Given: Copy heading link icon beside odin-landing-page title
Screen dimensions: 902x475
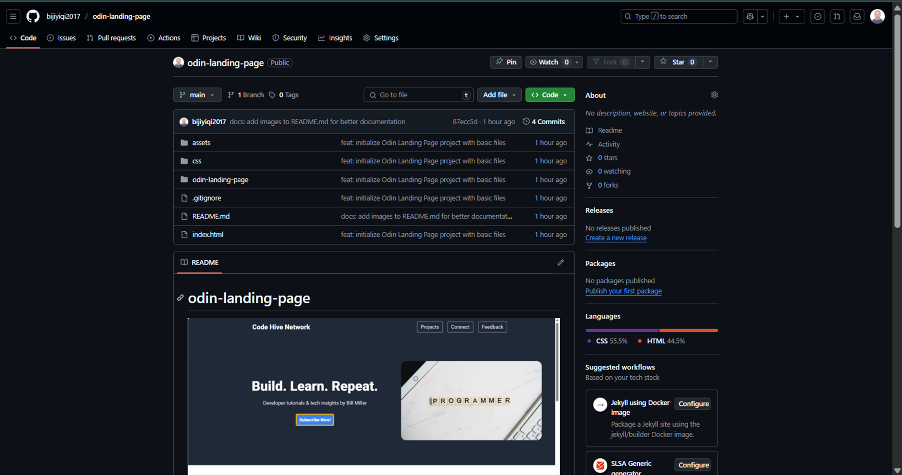Looking at the screenshot, I should (x=180, y=298).
